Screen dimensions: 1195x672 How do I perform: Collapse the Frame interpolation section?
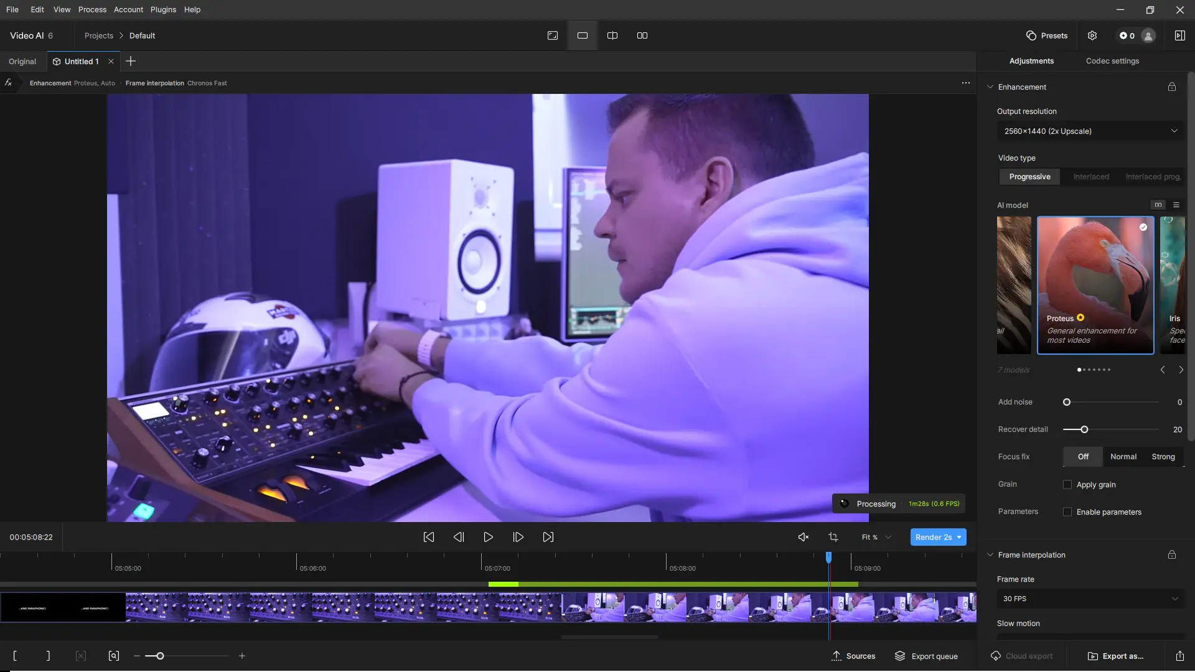[x=990, y=555]
